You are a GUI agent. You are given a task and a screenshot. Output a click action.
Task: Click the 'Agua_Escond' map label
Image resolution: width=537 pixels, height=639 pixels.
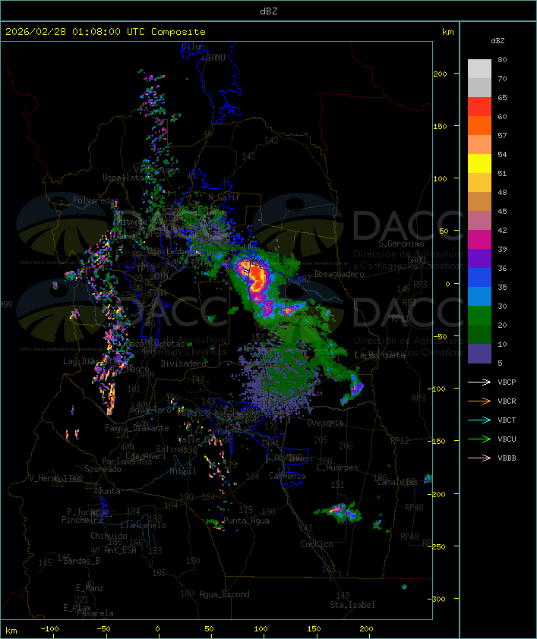point(224,594)
